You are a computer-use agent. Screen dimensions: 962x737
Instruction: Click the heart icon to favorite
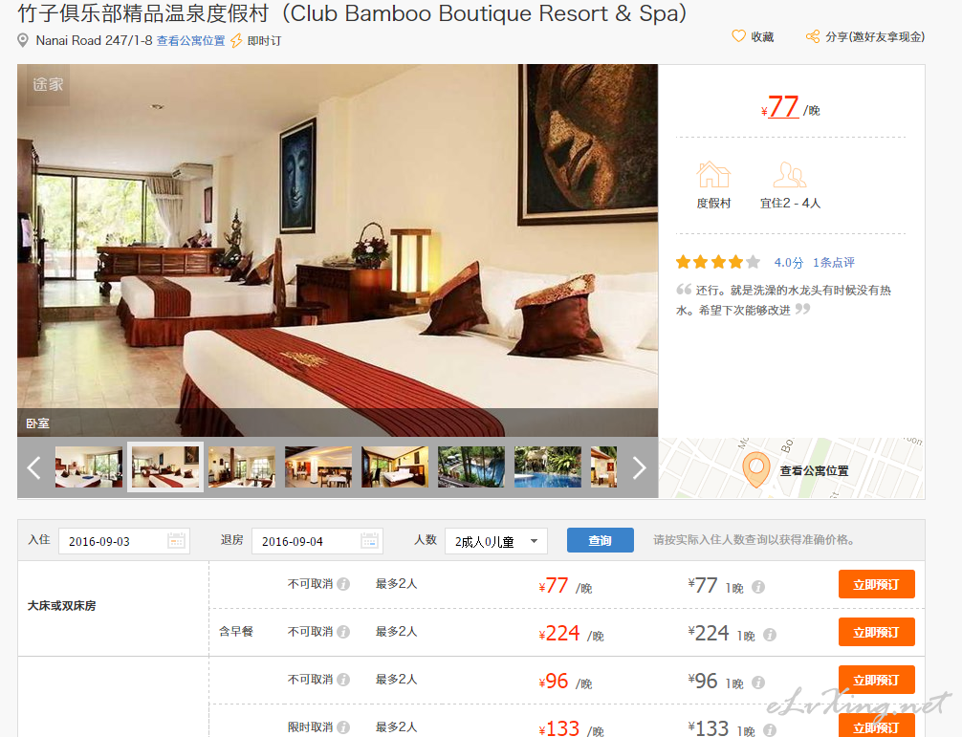click(x=738, y=36)
